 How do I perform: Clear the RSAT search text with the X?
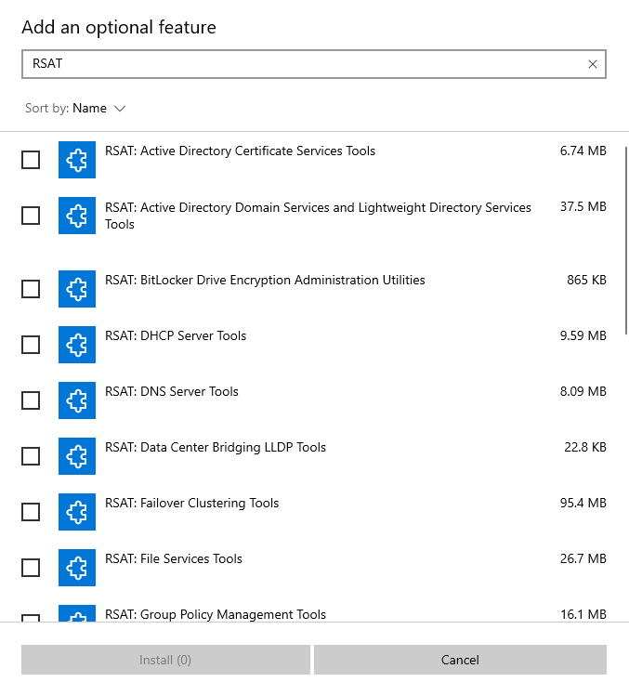[593, 64]
